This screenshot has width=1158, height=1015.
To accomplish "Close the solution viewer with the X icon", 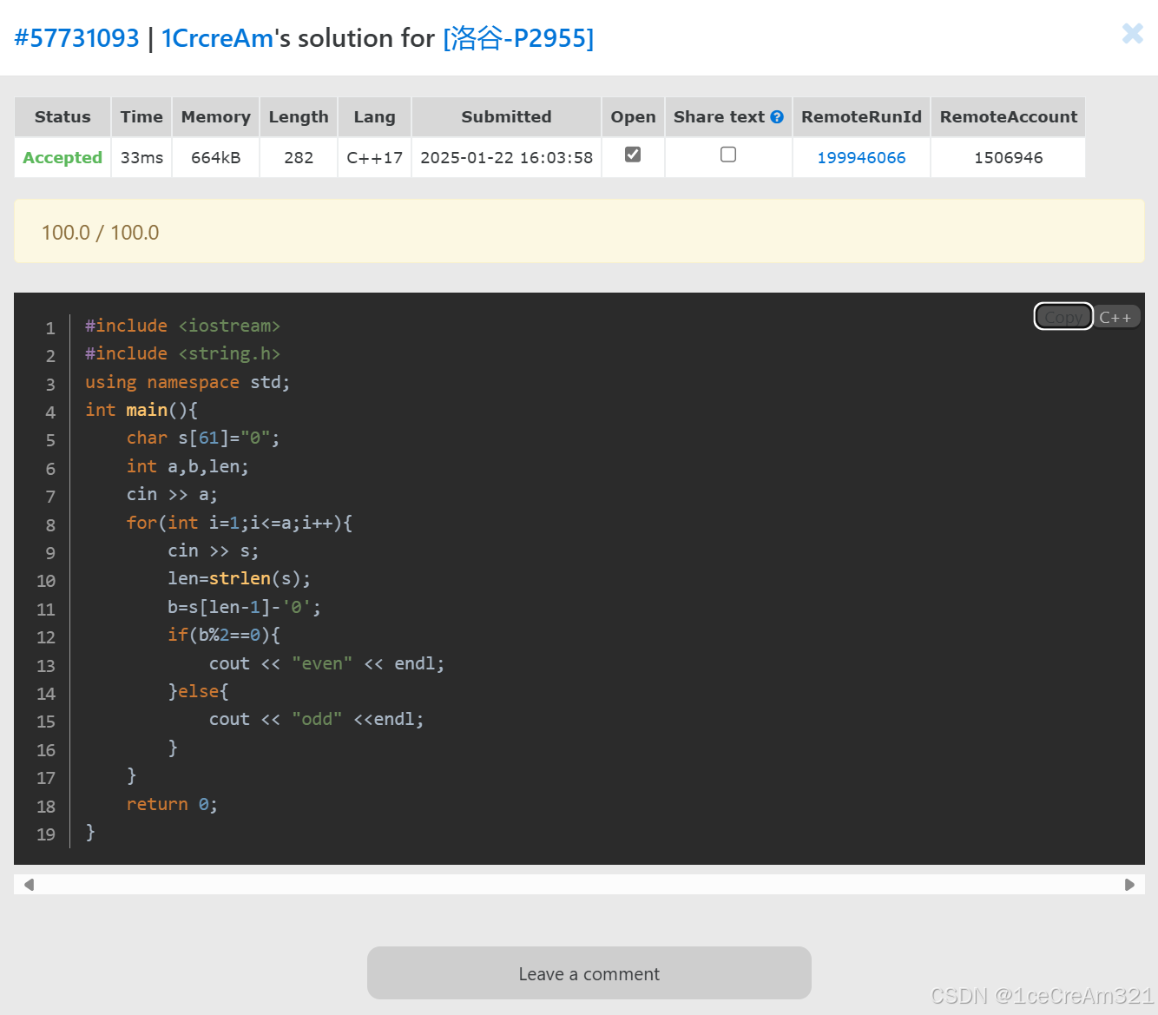I will coord(1133,34).
